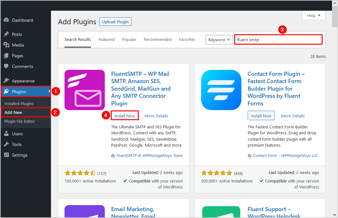This screenshot has height=218, width=338.
Task: Open the Tools menu label
Action: 17,144
